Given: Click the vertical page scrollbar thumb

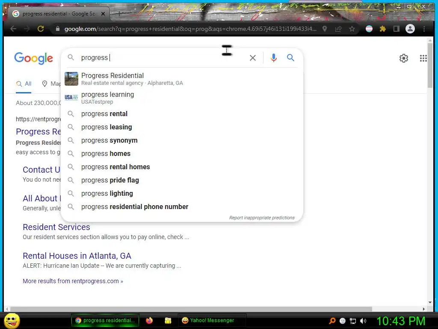Looking at the screenshot, I should click(x=430, y=66).
